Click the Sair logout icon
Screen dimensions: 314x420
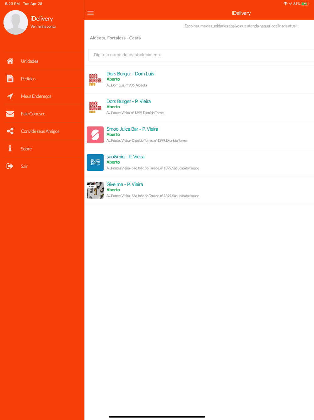(10, 166)
